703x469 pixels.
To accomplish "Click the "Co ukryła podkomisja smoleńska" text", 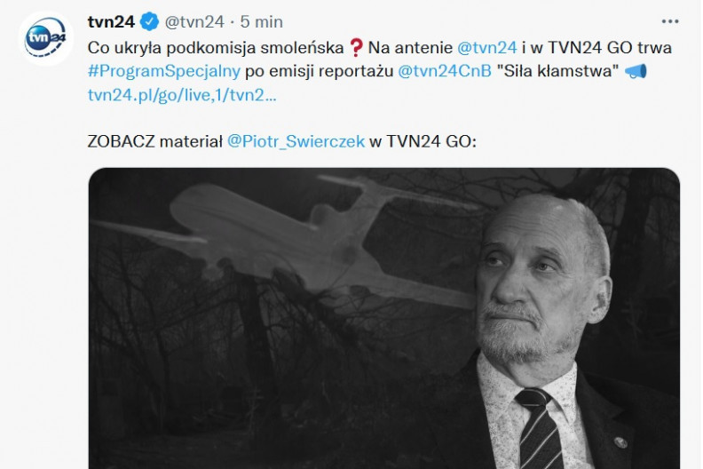I will pyautogui.click(x=216, y=48).
